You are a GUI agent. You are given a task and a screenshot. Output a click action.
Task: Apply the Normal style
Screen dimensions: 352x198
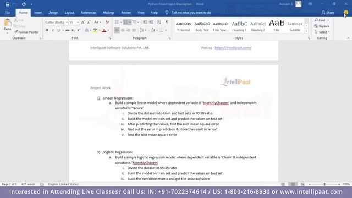click(184, 26)
